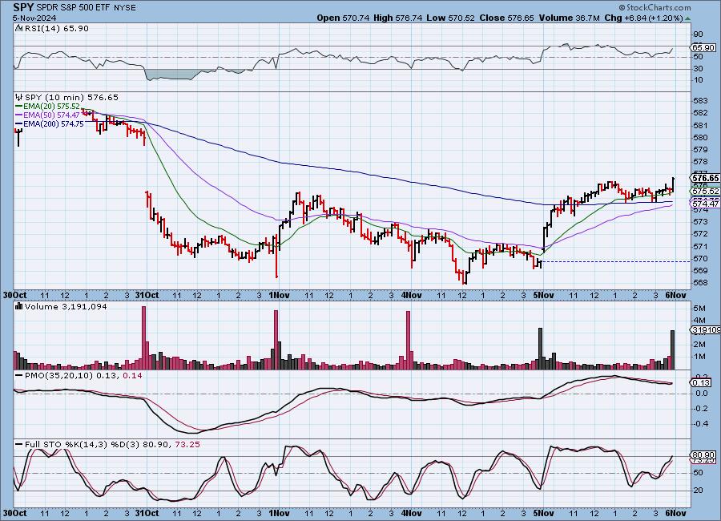The height and width of the screenshot is (521, 721).
Task: Click the RSI indicator line icon
Action: [18, 28]
